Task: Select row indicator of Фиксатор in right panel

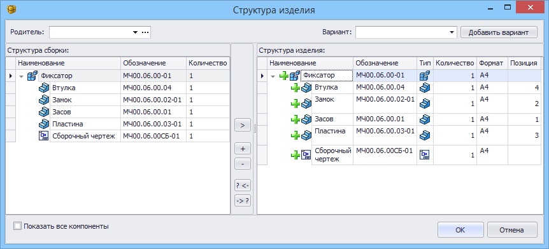Action: click(262, 76)
